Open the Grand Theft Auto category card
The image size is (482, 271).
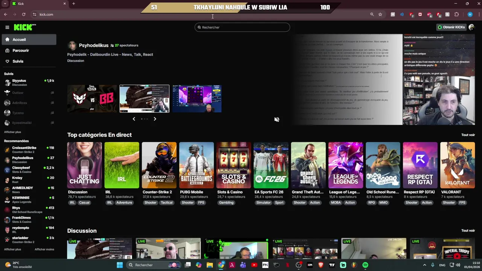pos(308,165)
